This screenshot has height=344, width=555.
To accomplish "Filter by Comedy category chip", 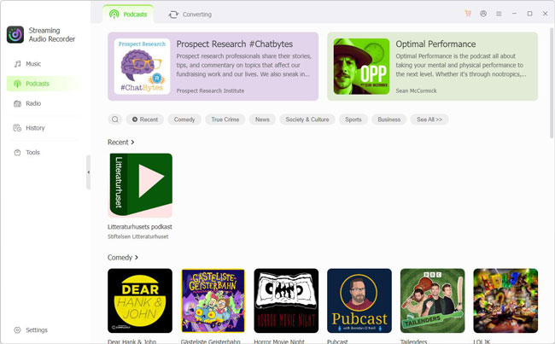I will tap(184, 120).
